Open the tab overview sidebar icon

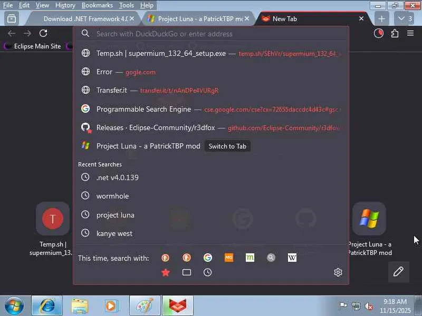coord(12,18)
